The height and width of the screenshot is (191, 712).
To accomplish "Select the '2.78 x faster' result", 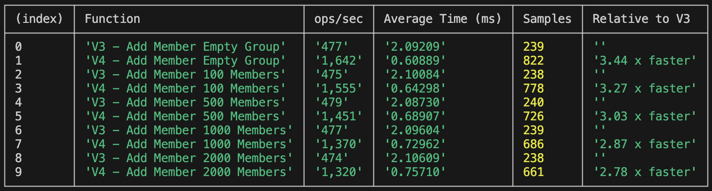I will click(645, 172).
